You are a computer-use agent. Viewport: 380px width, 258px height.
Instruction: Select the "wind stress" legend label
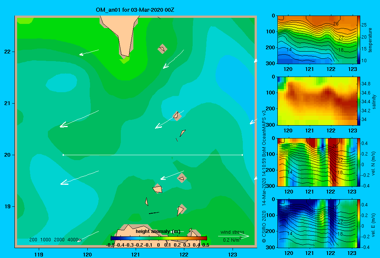(x=233, y=232)
